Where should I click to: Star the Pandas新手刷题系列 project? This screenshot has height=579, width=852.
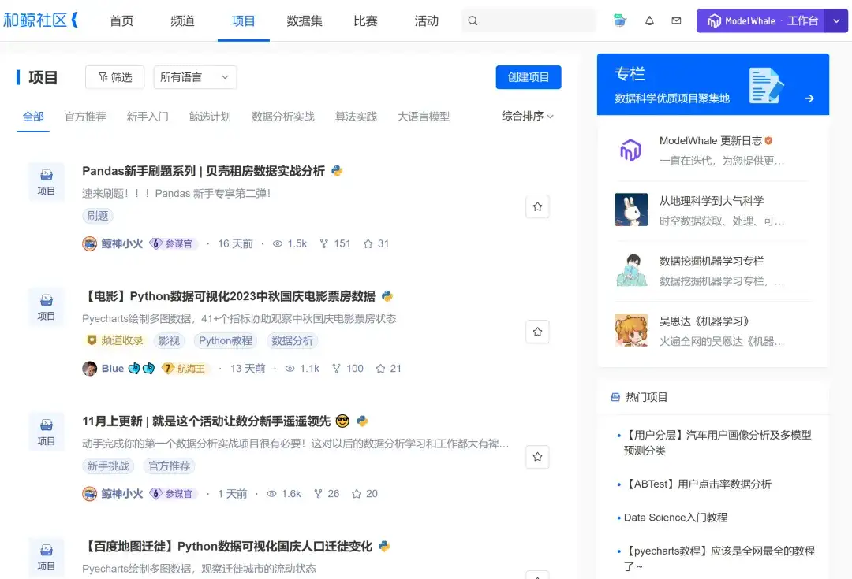[x=537, y=206]
